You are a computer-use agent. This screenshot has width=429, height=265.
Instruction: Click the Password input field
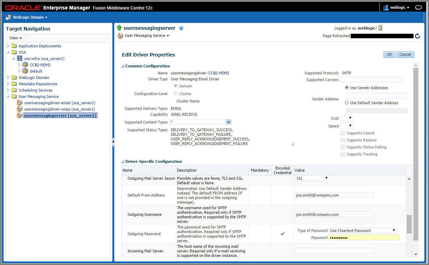[x=364, y=238]
